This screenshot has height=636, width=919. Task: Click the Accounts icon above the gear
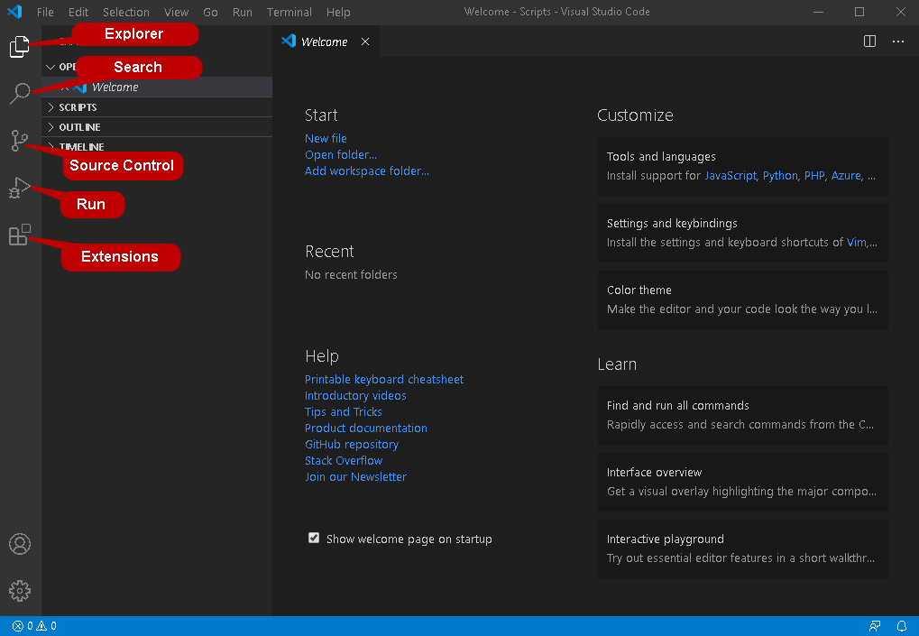pyautogui.click(x=19, y=543)
